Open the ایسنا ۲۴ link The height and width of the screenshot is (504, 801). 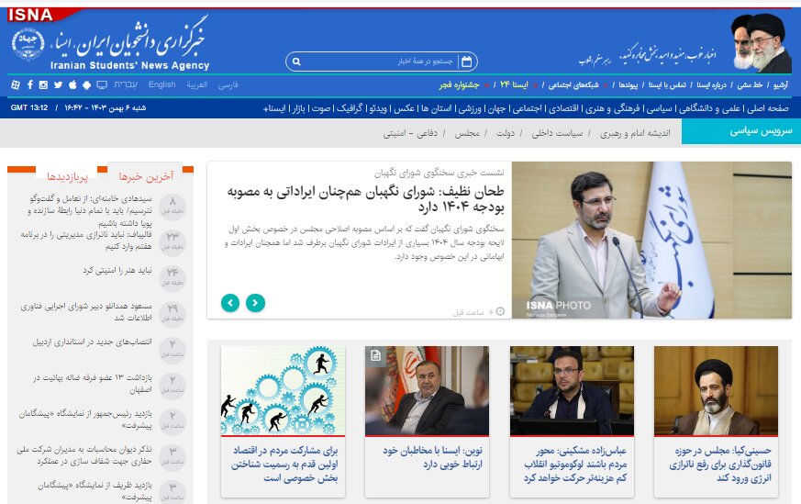pos(514,84)
